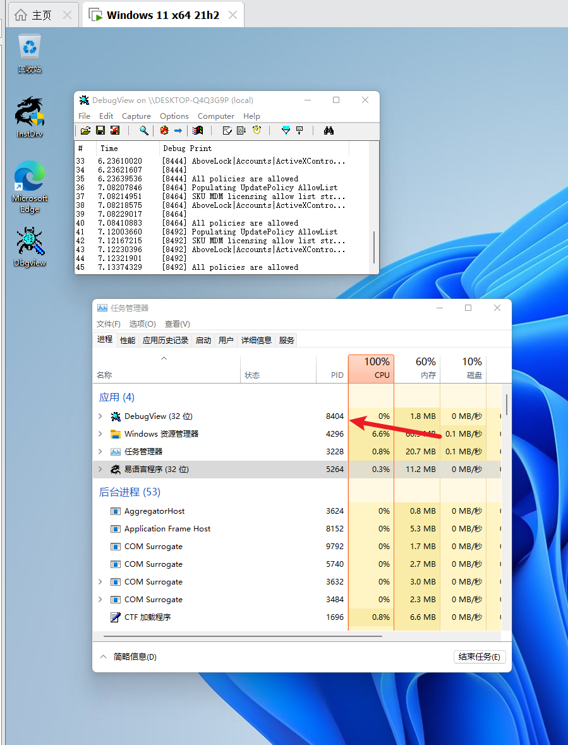
Task: Click the Task Manager horizontal scrollbar
Action: pyautogui.click(x=243, y=636)
